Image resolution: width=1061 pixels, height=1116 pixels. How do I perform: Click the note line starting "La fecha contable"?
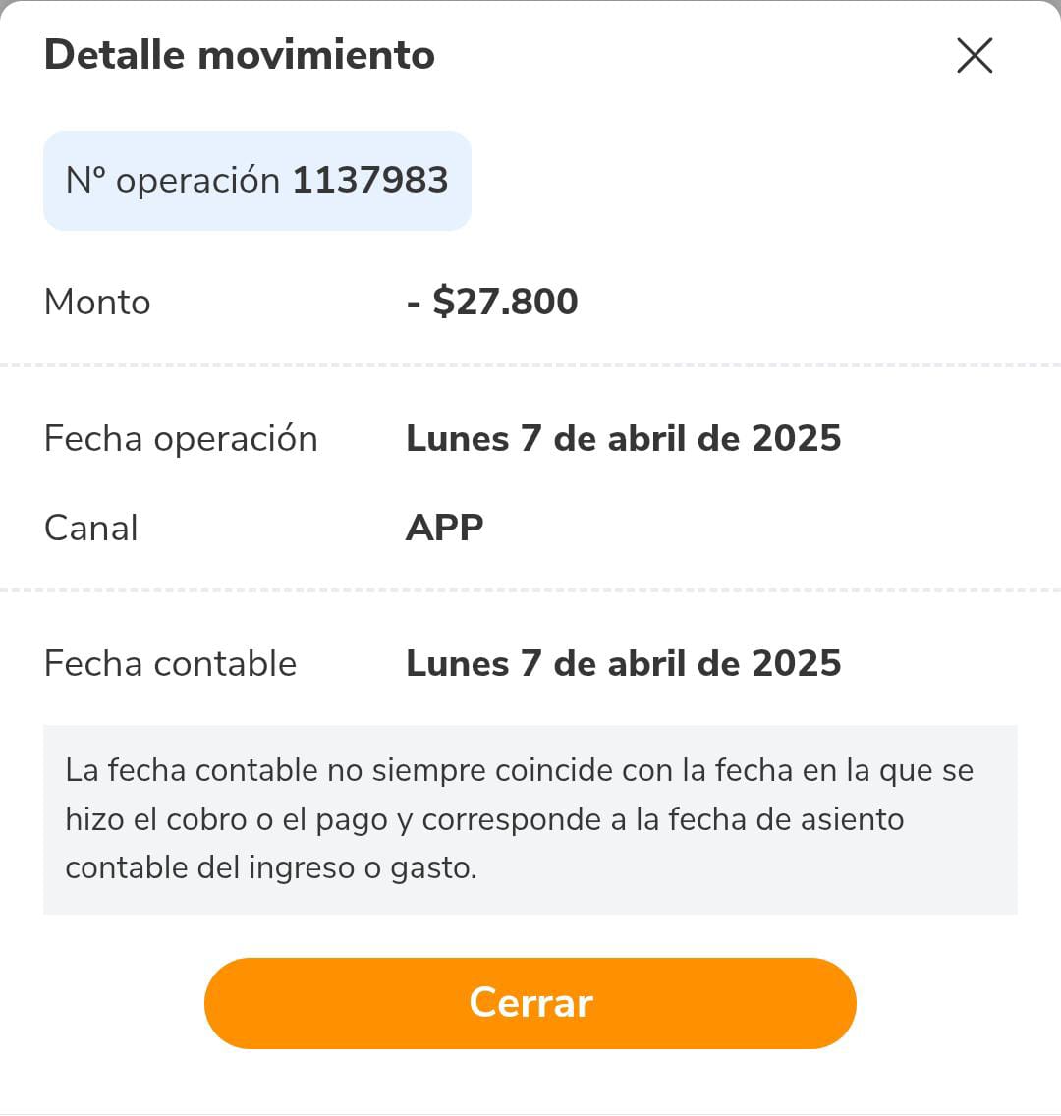pos(519,771)
